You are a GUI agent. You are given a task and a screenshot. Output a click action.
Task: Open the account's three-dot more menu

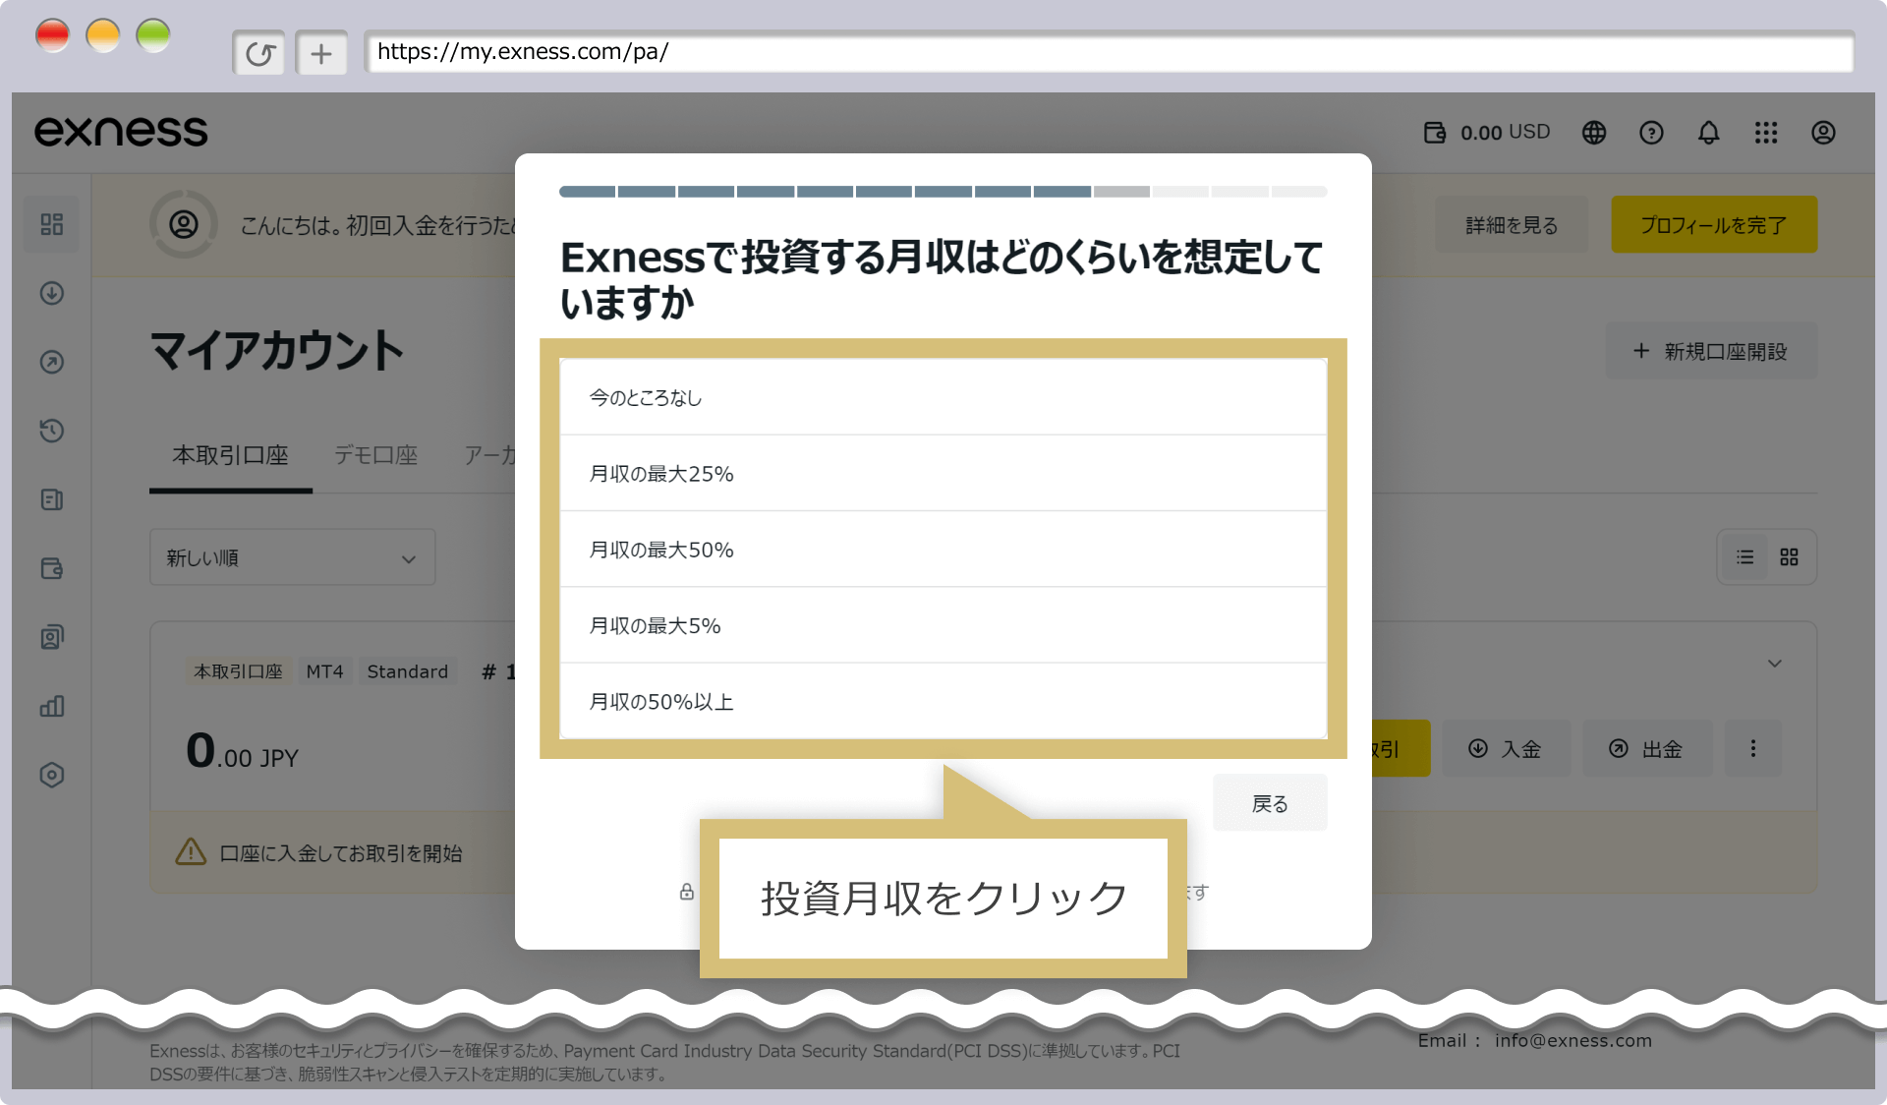(1752, 748)
